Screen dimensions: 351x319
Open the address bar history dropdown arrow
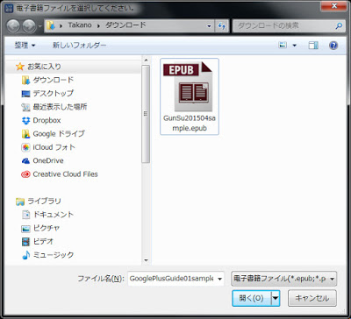[x=209, y=26]
